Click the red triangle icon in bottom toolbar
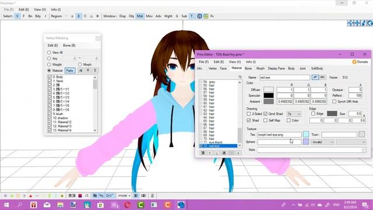Screen dimensions: 373x210 (30, 196)
